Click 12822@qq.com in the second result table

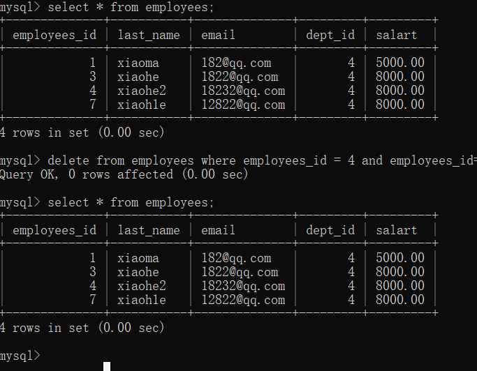click(243, 300)
